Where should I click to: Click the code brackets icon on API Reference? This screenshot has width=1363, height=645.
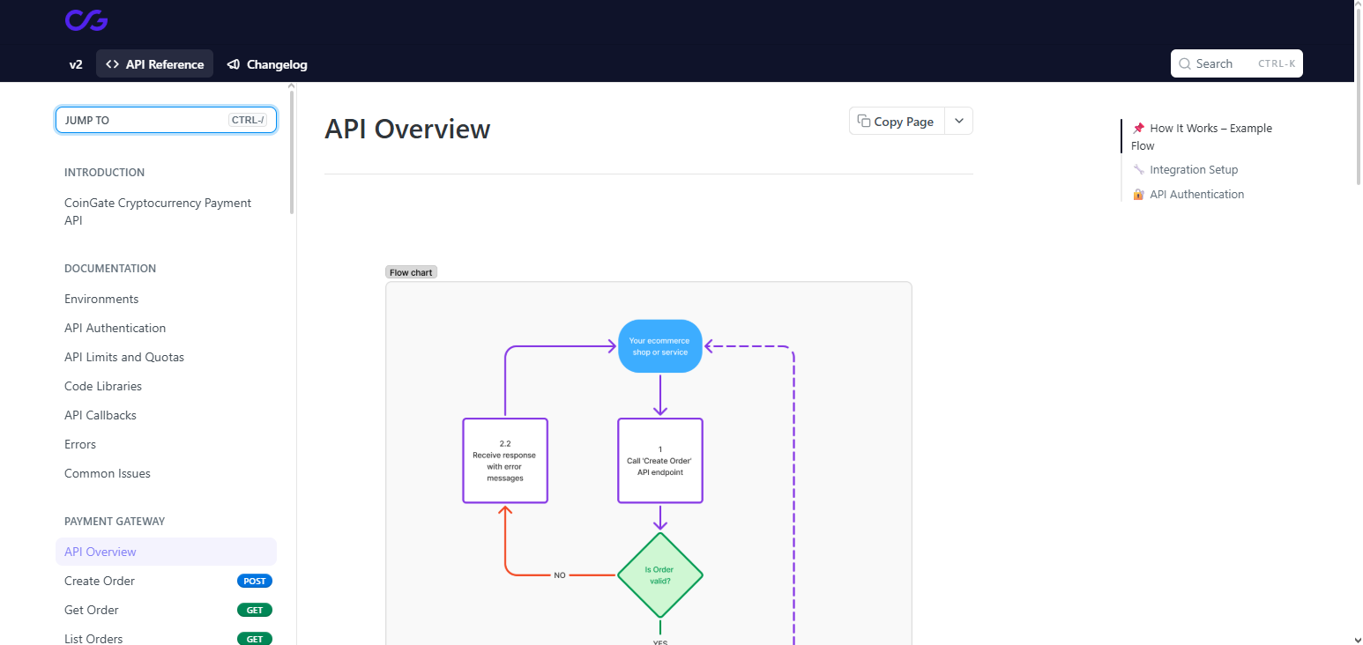(112, 64)
